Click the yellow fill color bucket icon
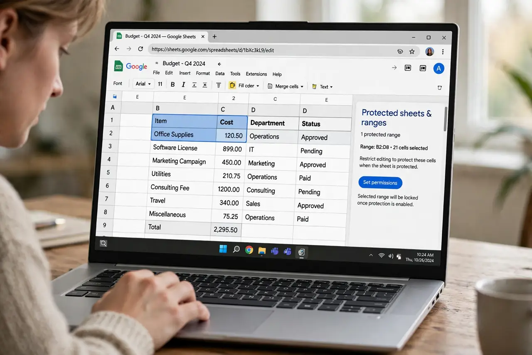 (x=232, y=85)
